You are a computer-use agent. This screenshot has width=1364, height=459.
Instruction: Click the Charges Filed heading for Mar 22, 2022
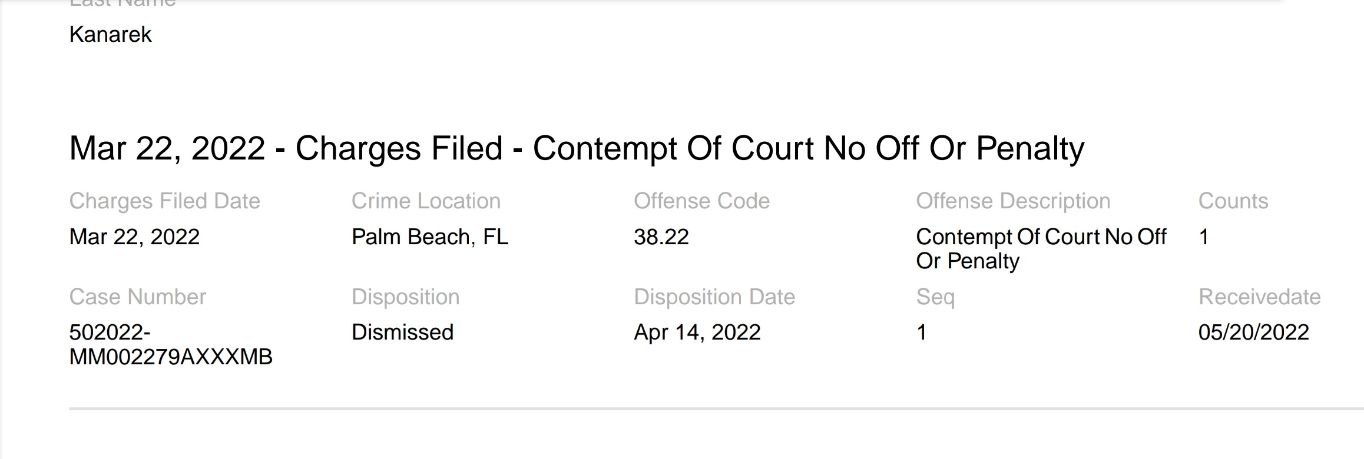click(577, 148)
